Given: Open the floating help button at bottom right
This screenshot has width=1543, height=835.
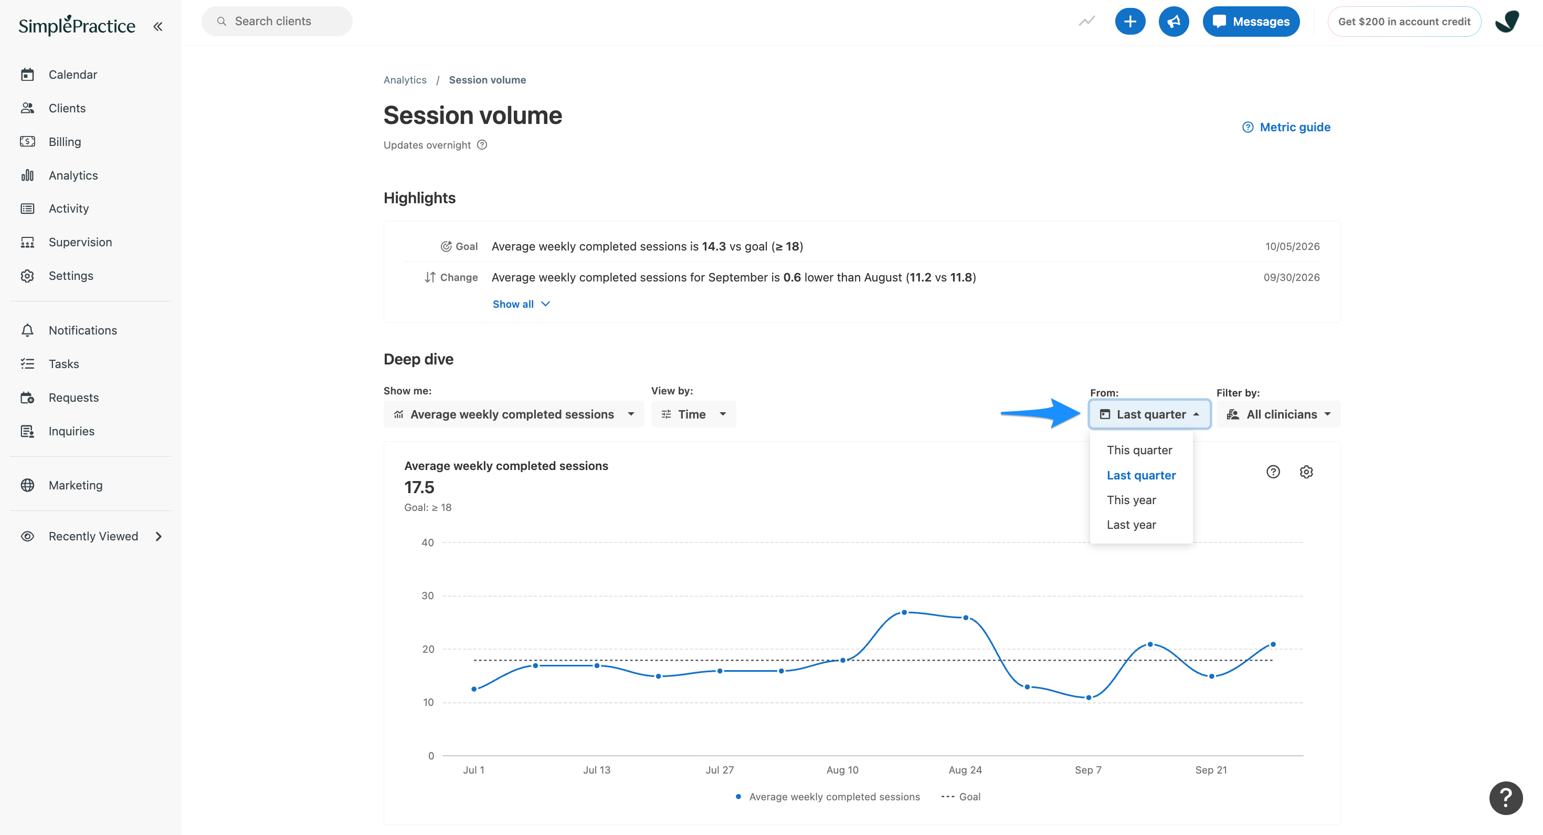Looking at the screenshot, I should pos(1505,798).
